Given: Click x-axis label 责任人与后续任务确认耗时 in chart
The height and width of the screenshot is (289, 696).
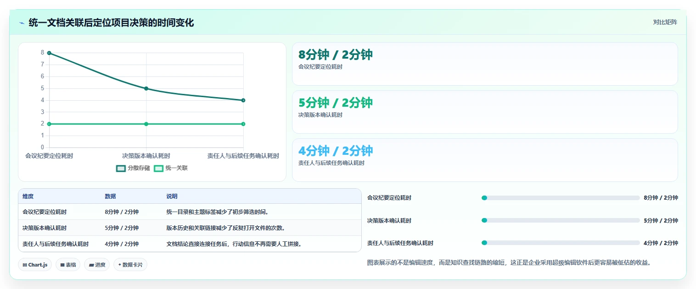Looking at the screenshot, I should 243,156.
